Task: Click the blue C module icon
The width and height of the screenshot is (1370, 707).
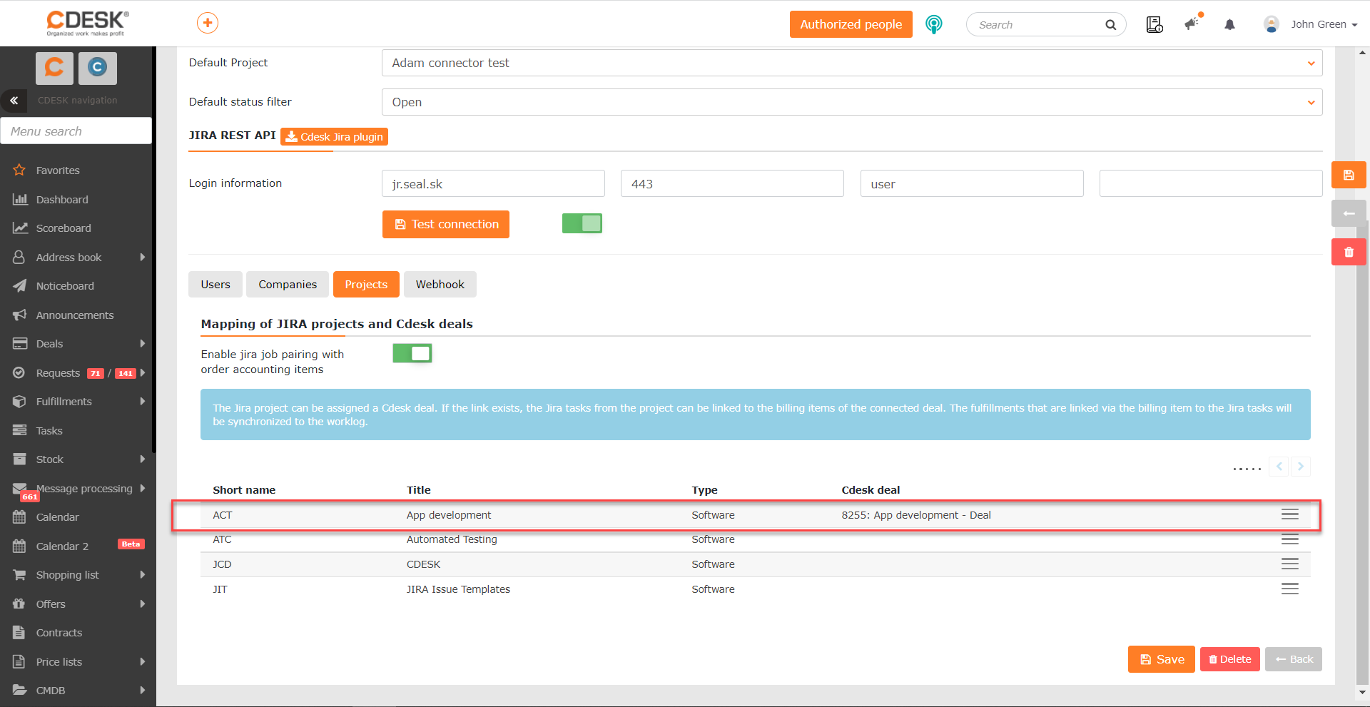Action: click(x=97, y=68)
